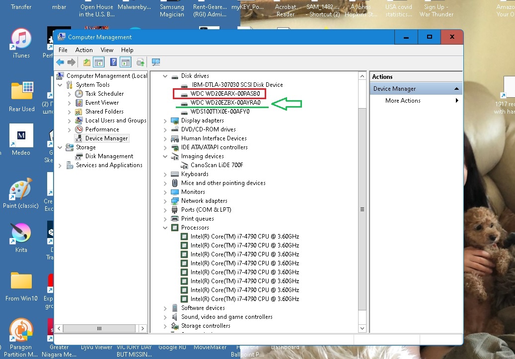This screenshot has width=515, height=359.
Task: Select CanoScan LiDE 700F device
Action: point(217,165)
